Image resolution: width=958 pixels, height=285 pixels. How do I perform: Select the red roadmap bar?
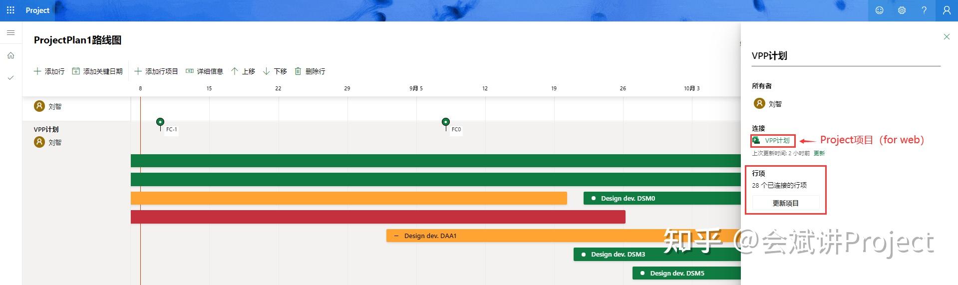(378, 217)
